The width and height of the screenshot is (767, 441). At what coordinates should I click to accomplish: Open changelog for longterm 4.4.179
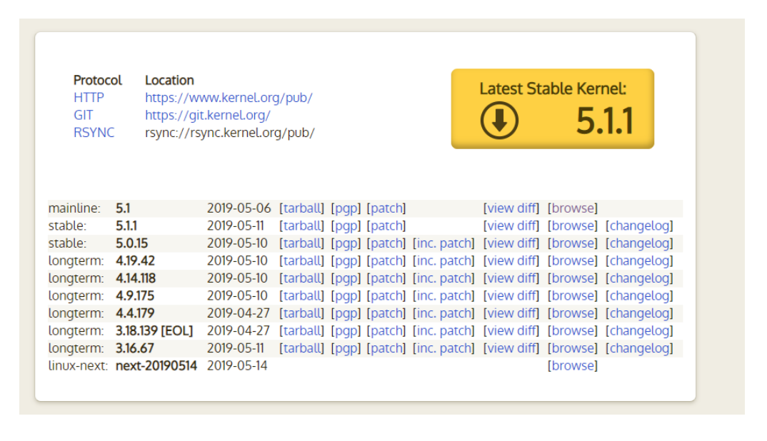pos(639,313)
